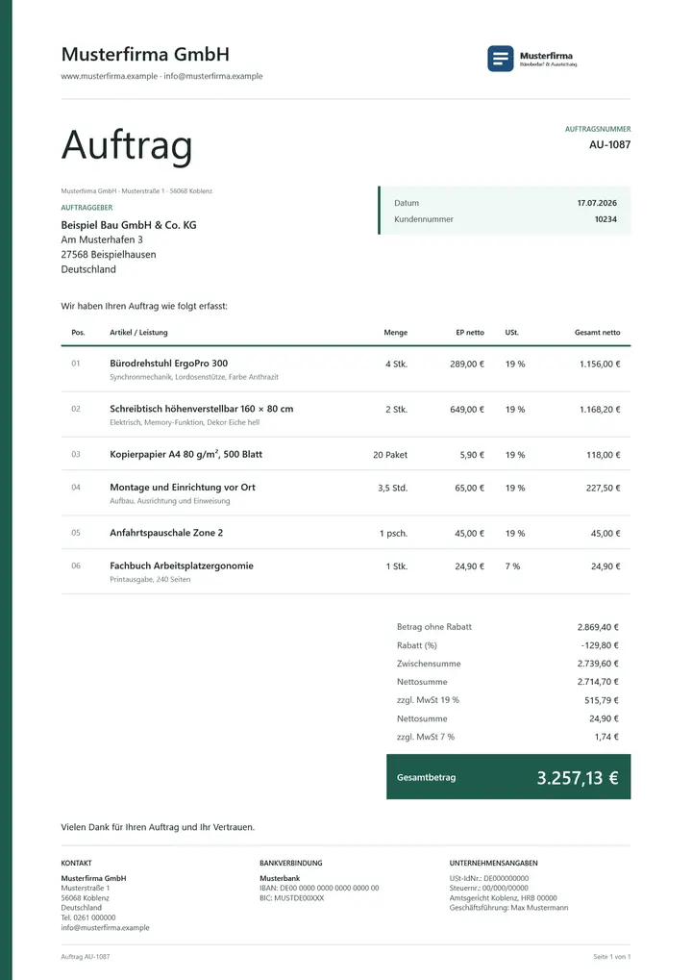The height and width of the screenshot is (980, 692).
Task: Click the sender line Musterstraße 1 - 56068 Koblenz
Action: click(136, 191)
